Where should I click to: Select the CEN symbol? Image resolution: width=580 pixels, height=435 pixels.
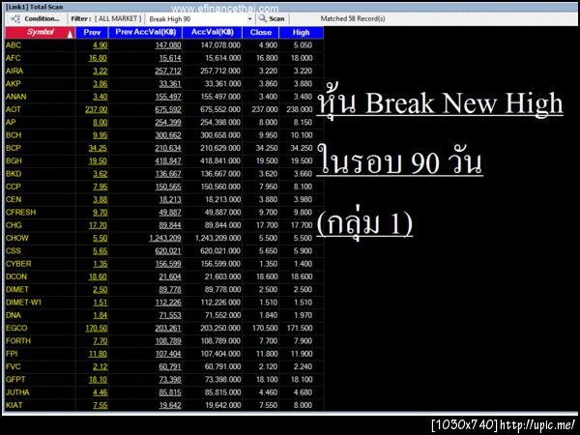pos(14,199)
